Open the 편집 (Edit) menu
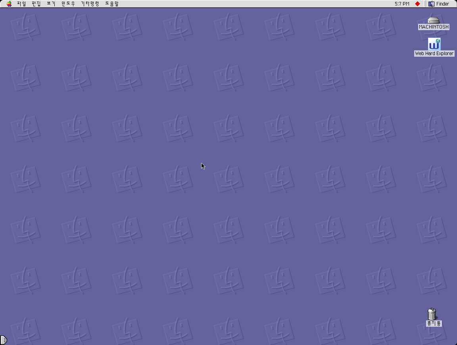Viewport: 457px width, 345px height. coord(36,4)
